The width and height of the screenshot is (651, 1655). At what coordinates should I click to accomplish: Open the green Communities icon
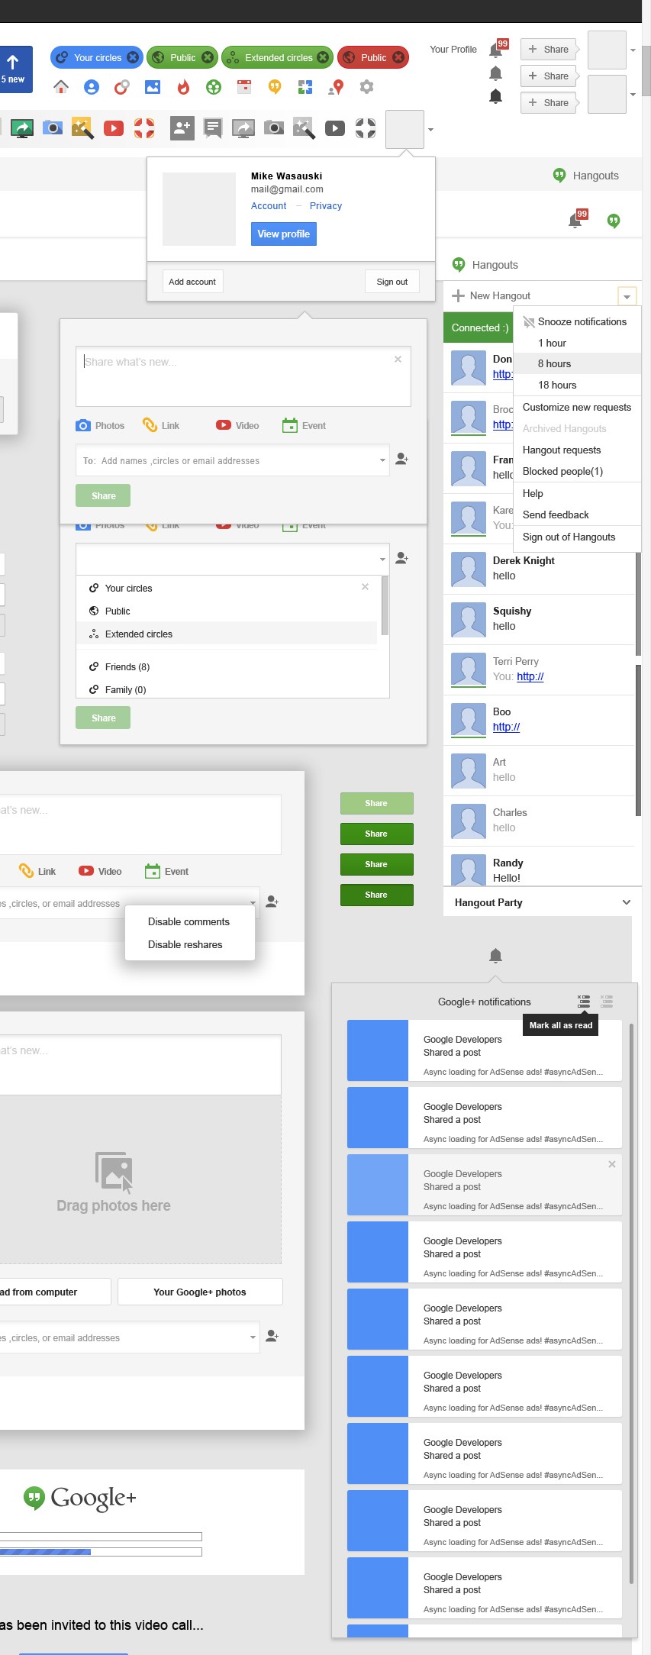pyautogui.click(x=214, y=87)
